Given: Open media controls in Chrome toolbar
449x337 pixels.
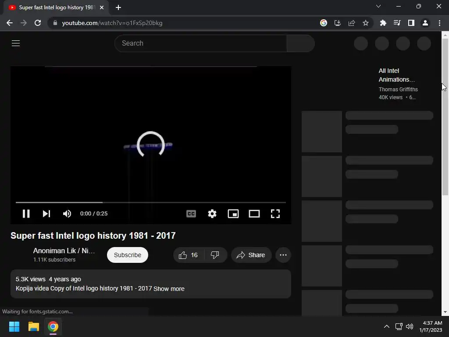Looking at the screenshot, I should (397, 23).
